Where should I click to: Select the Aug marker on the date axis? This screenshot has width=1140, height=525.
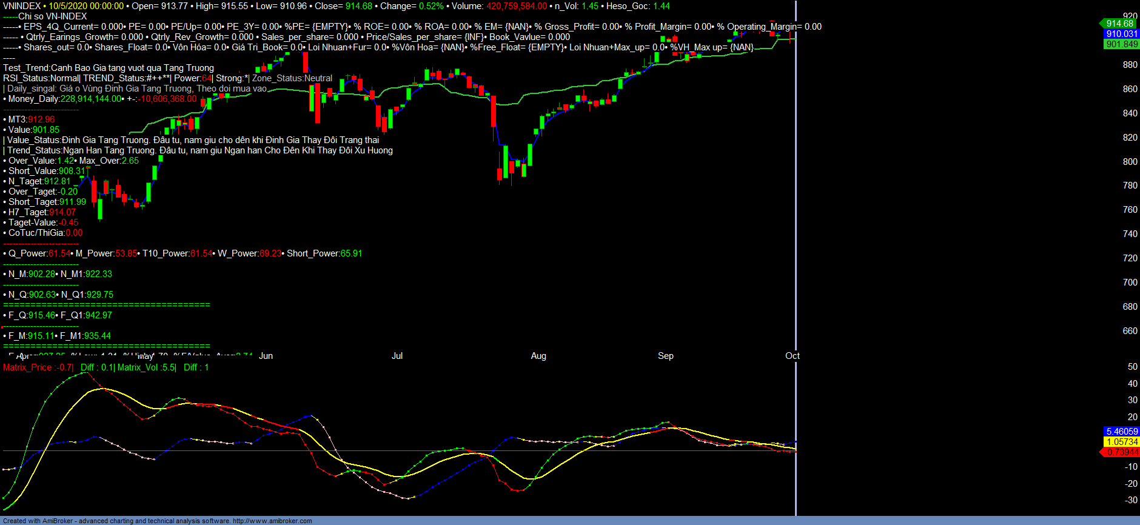tap(538, 356)
